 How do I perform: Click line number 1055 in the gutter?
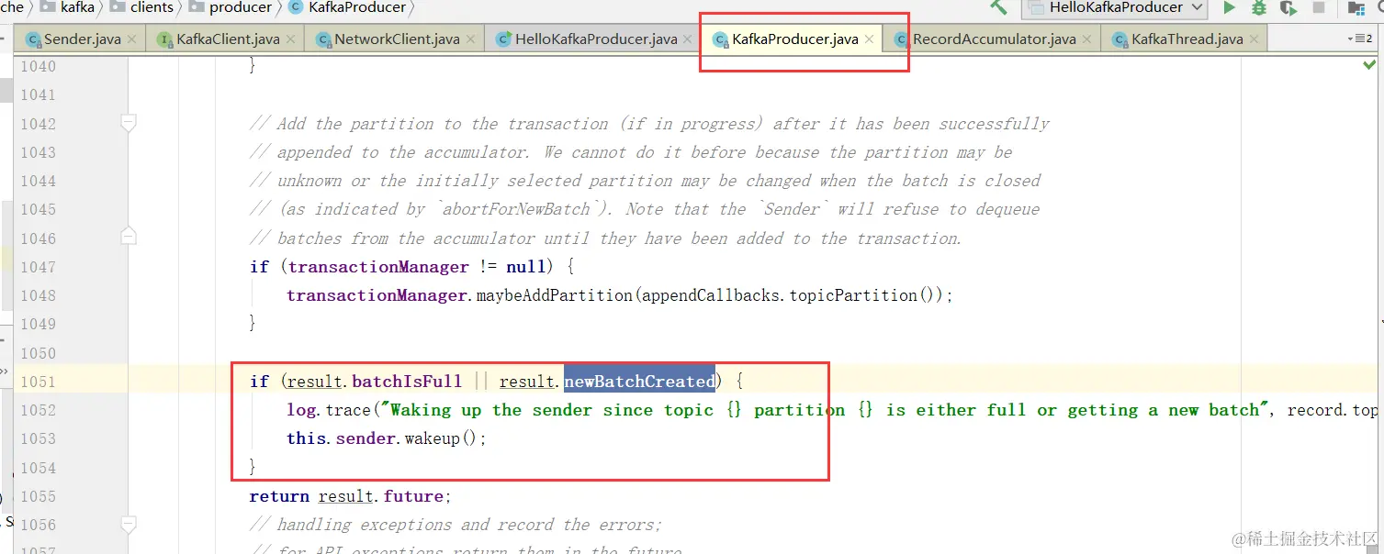click(x=38, y=496)
